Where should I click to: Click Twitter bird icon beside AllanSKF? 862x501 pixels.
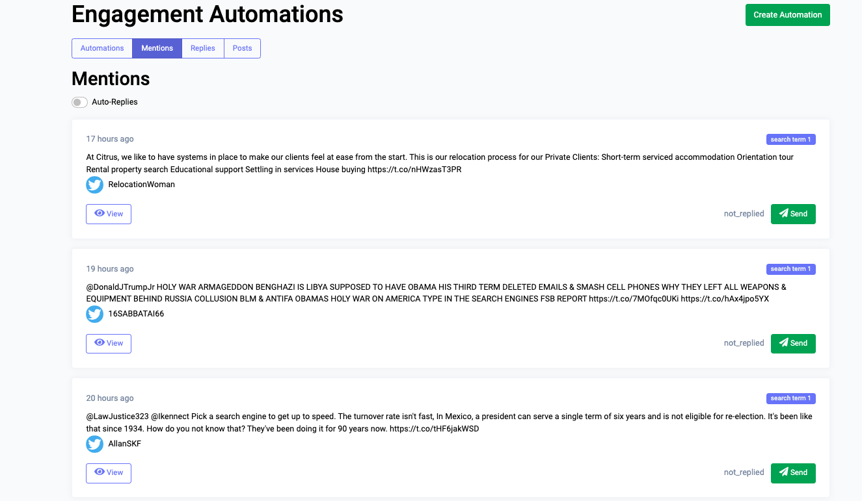pos(95,444)
